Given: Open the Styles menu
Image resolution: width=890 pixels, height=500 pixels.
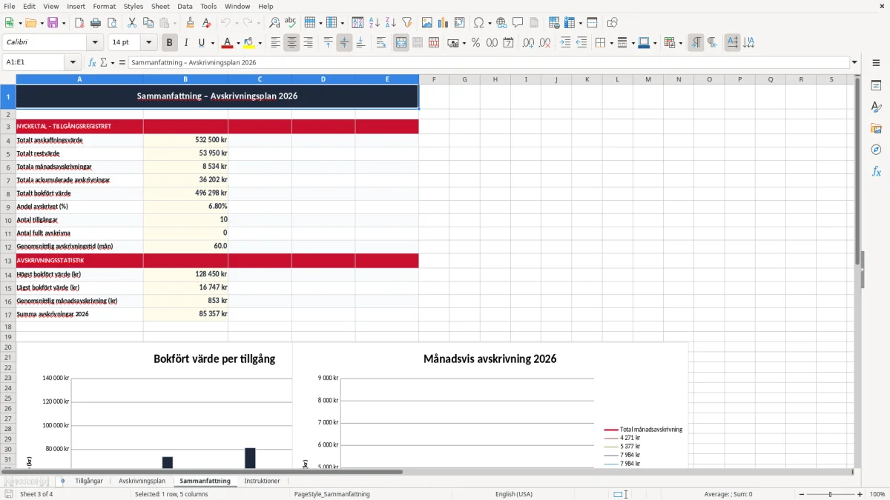Looking at the screenshot, I should click(x=133, y=6).
